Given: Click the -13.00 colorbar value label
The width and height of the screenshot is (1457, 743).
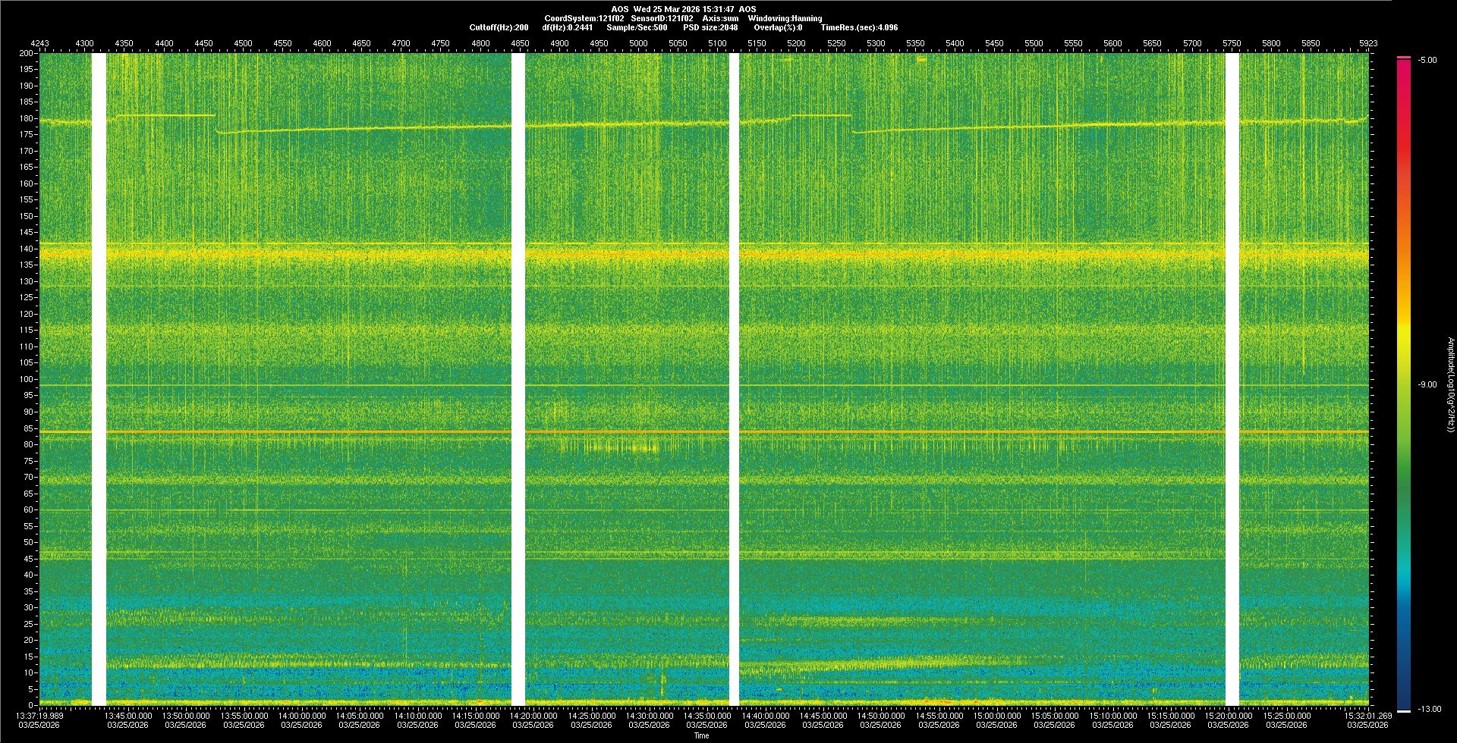Looking at the screenshot, I should tap(1429, 709).
